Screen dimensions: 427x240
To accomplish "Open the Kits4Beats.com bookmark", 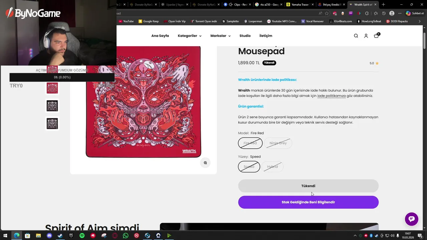I will click(x=341, y=21).
